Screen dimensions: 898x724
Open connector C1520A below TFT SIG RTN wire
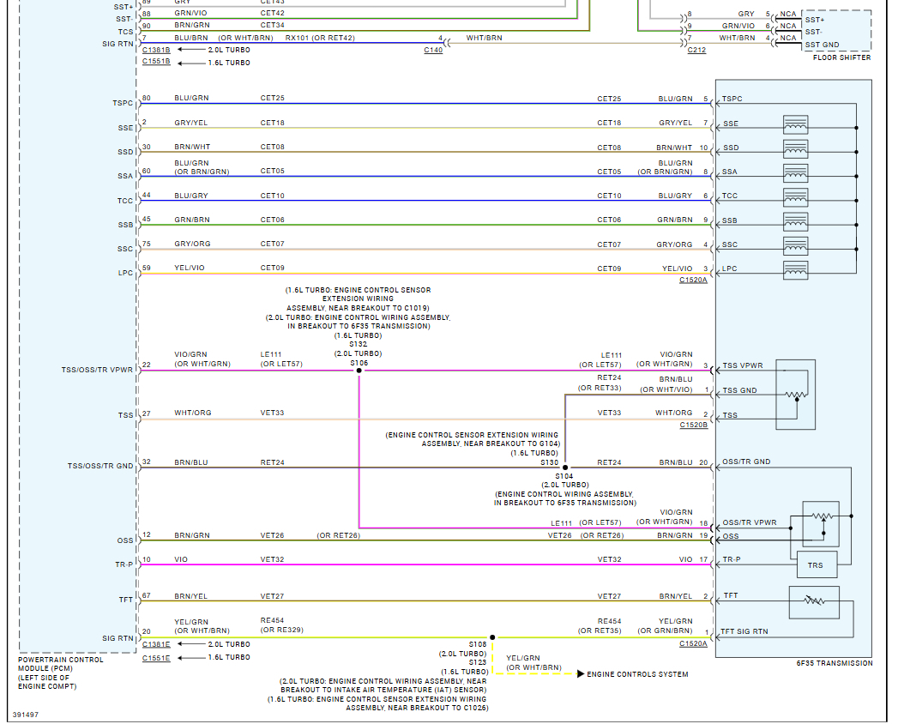694,644
